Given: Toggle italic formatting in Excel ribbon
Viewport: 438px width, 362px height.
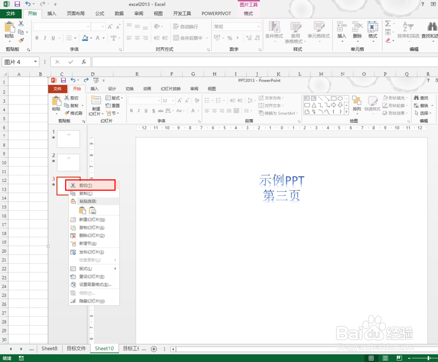Looking at the screenshot, I should (x=45, y=38).
